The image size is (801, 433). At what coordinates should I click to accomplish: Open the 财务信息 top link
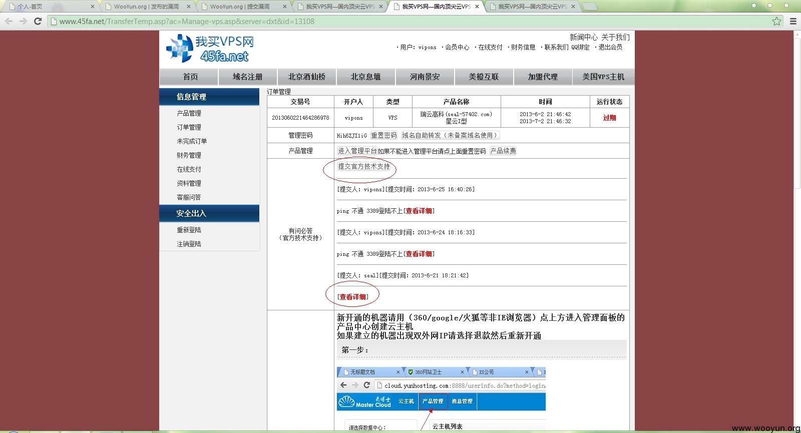[523, 47]
